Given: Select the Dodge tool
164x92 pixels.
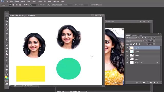Looking at the screenshot, I should tap(7, 54).
